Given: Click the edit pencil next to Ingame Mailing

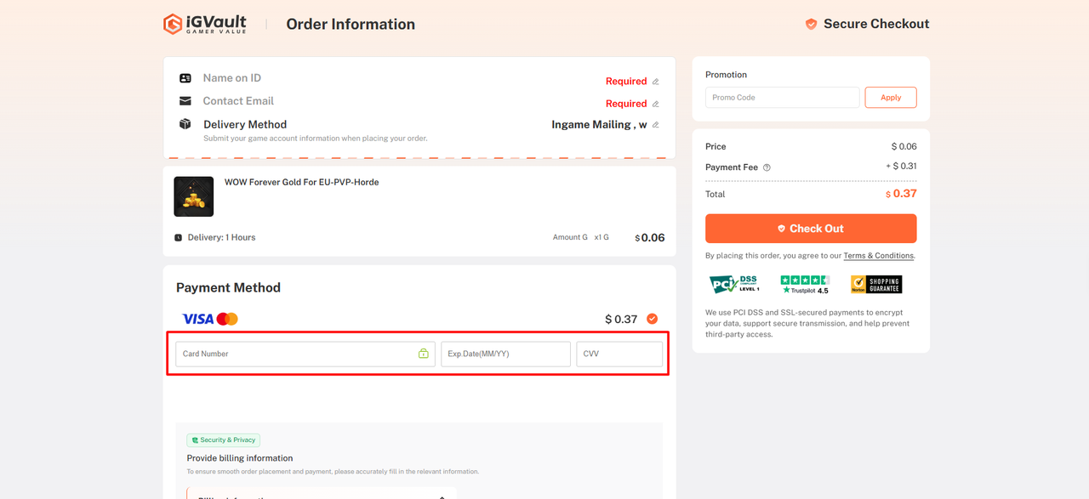Looking at the screenshot, I should click(656, 125).
